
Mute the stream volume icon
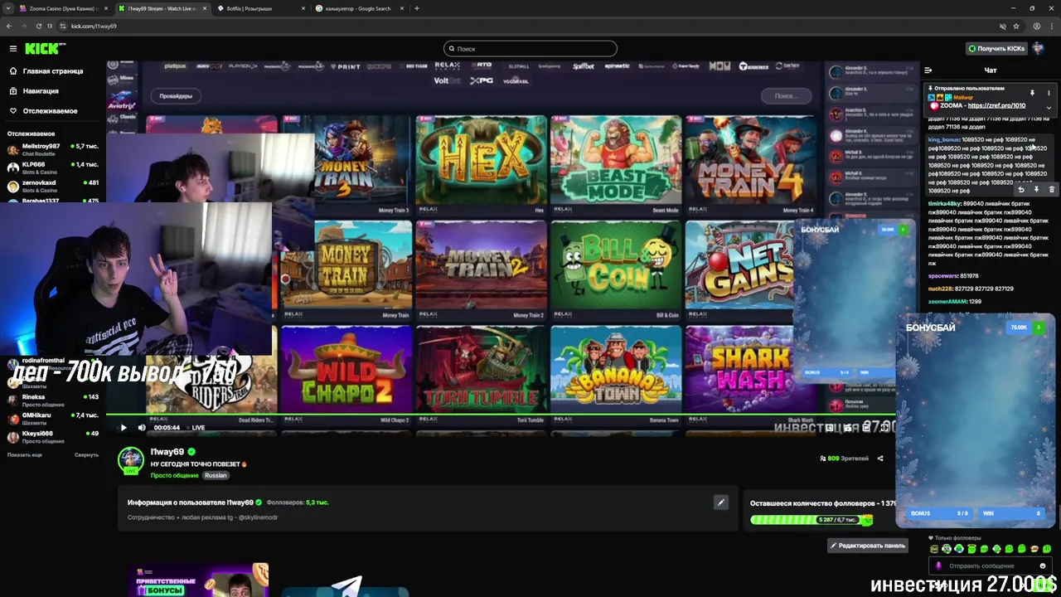pyautogui.click(x=142, y=428)
